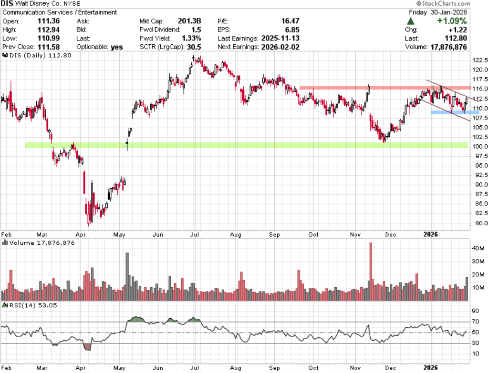This screenshot has width=488, height=373.
Task: Click the EPS value 6.85
Action: pyautogui.click(x=292, y=30)
